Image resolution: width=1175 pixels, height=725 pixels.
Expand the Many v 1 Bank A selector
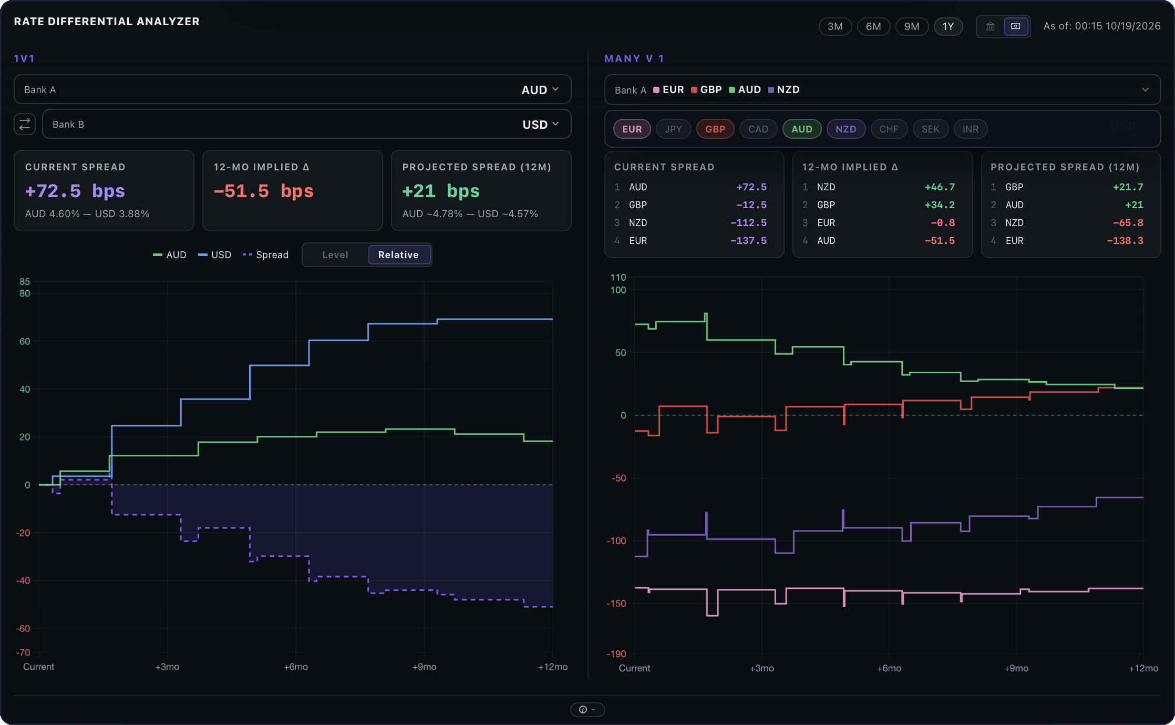tap(882, 89)
